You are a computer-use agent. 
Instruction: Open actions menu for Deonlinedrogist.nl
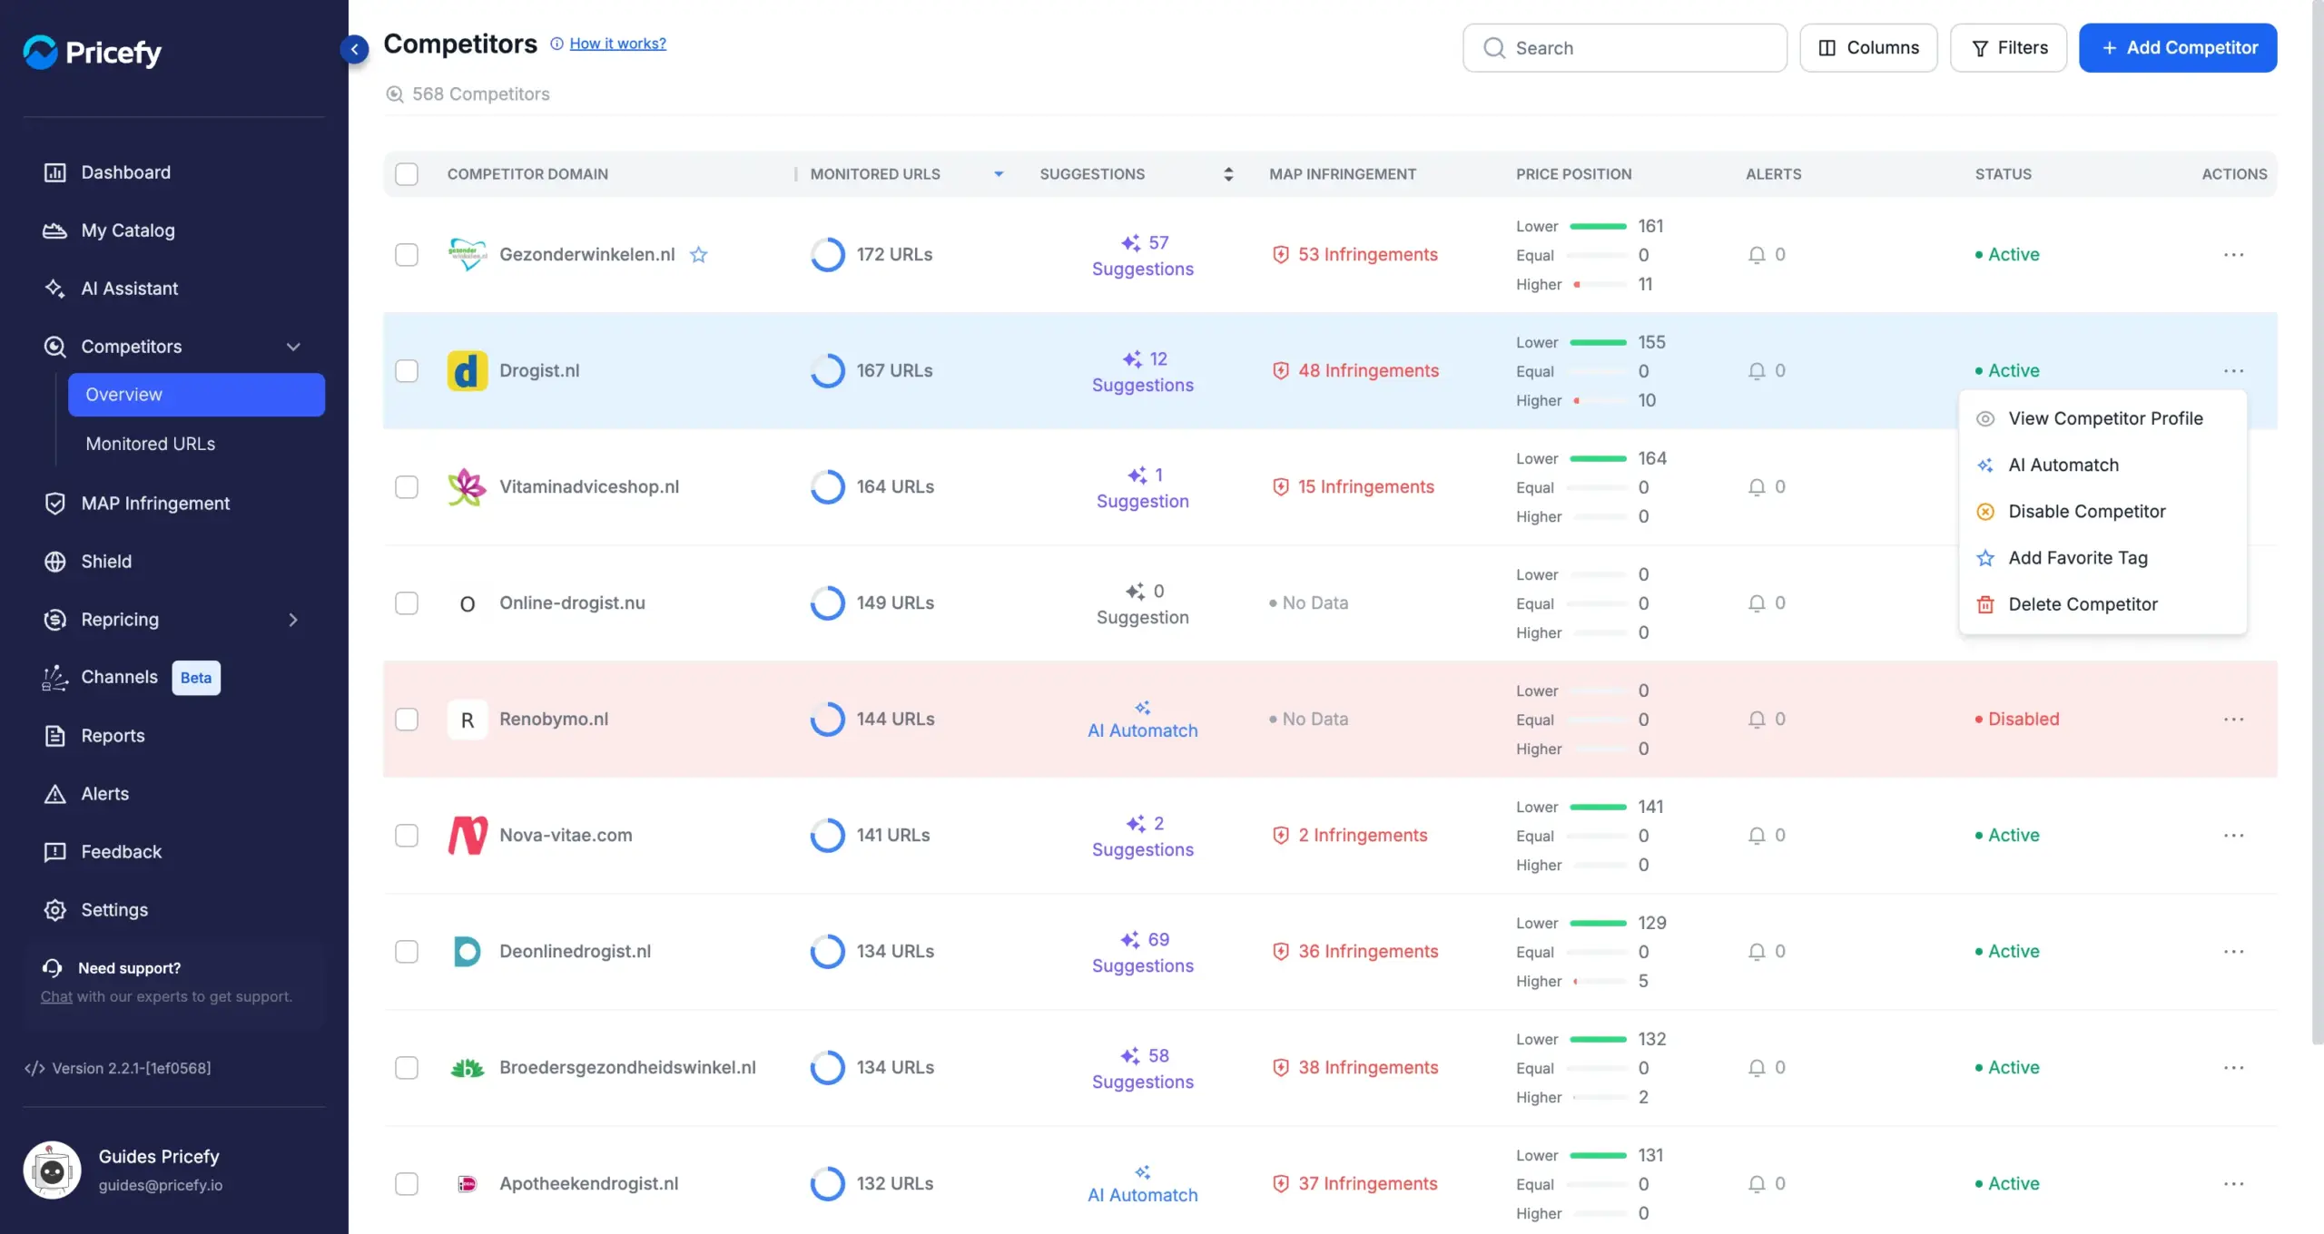click(x=2234, y=952)
